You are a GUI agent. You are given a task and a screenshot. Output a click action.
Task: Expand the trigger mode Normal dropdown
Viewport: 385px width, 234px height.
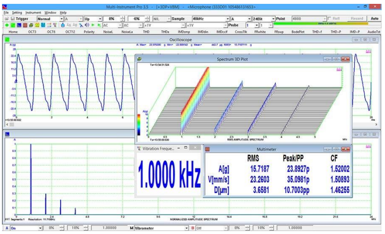pyautogui.click(x=62, y=18)
